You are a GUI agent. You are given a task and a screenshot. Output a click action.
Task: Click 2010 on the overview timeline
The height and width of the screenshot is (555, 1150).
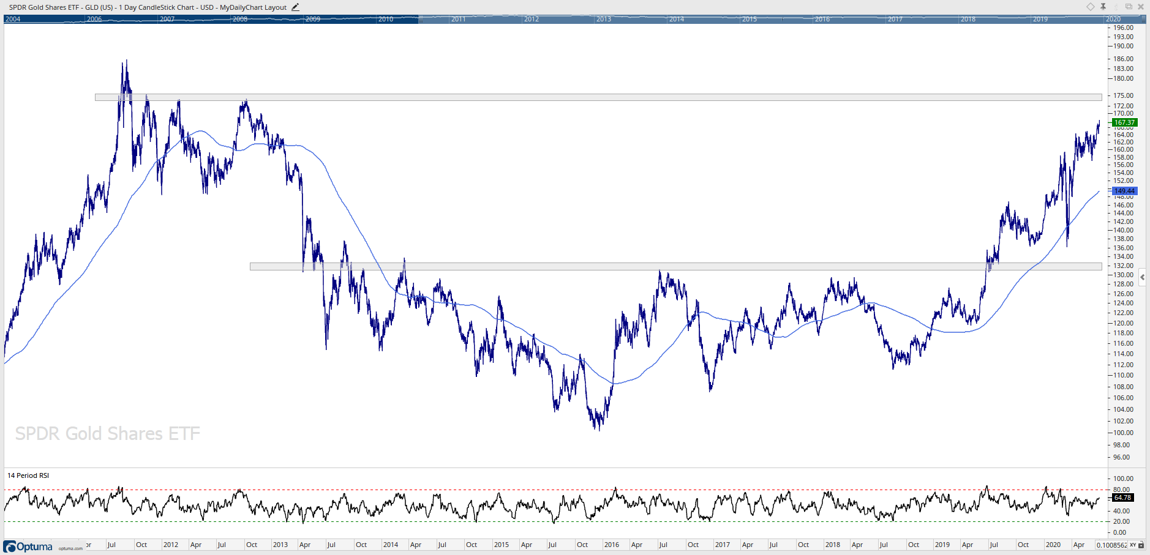click(x=386, y=19)
